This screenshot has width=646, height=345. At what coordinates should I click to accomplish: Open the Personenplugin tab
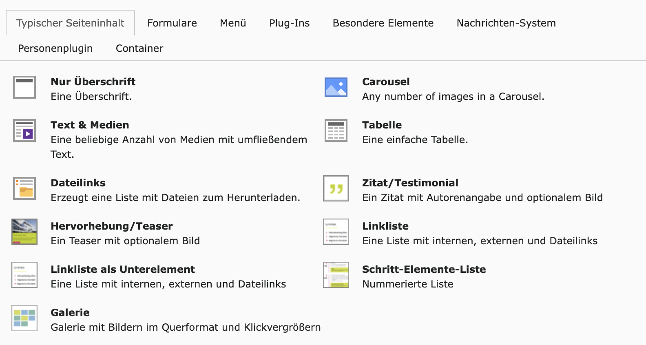(55, 49)
